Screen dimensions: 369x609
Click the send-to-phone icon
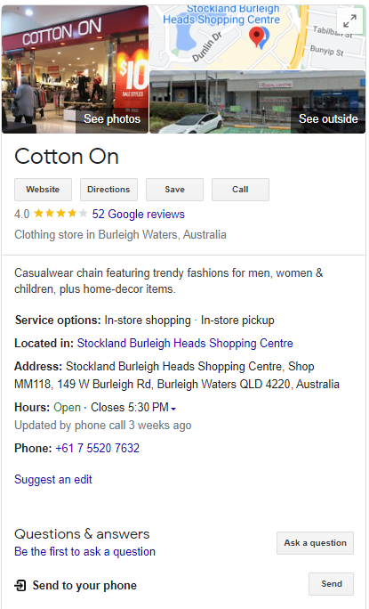pos(20,585)
